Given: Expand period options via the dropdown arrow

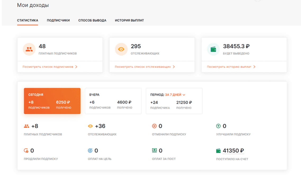Looking at the screenshot, I should (184, 95).
